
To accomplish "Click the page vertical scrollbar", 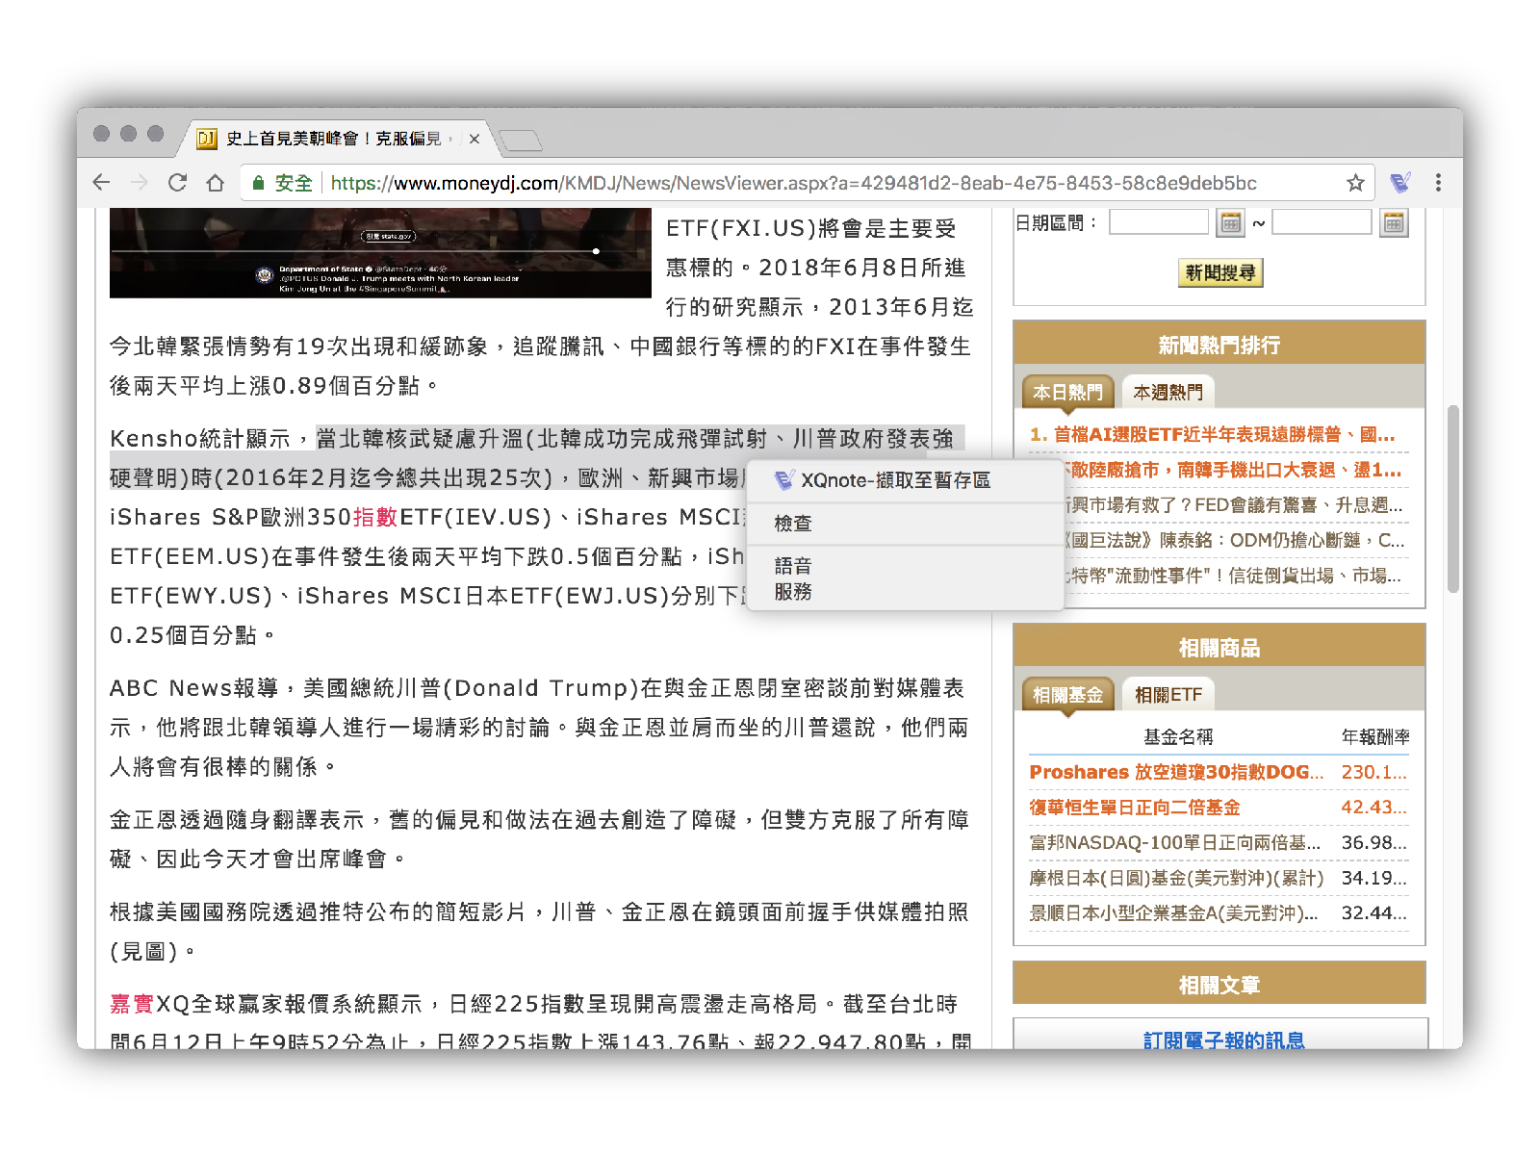I will [x=1453, y=499].
